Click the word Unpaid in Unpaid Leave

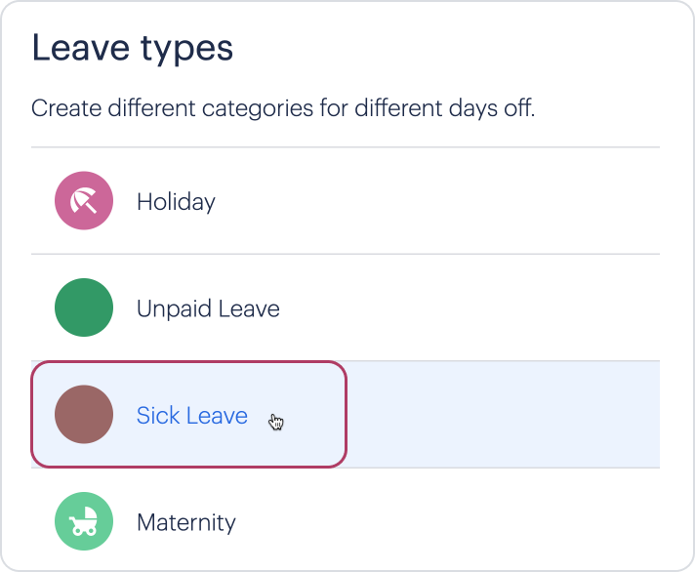click(174, 309)
